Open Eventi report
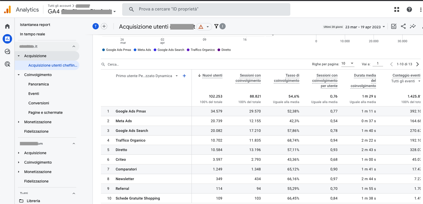The image size is (423, 204). (34, 94)
